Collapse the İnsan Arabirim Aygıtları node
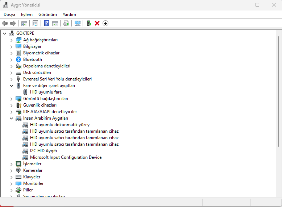The height and width of the screenshot is (207, 282). [x=11, y=118]
